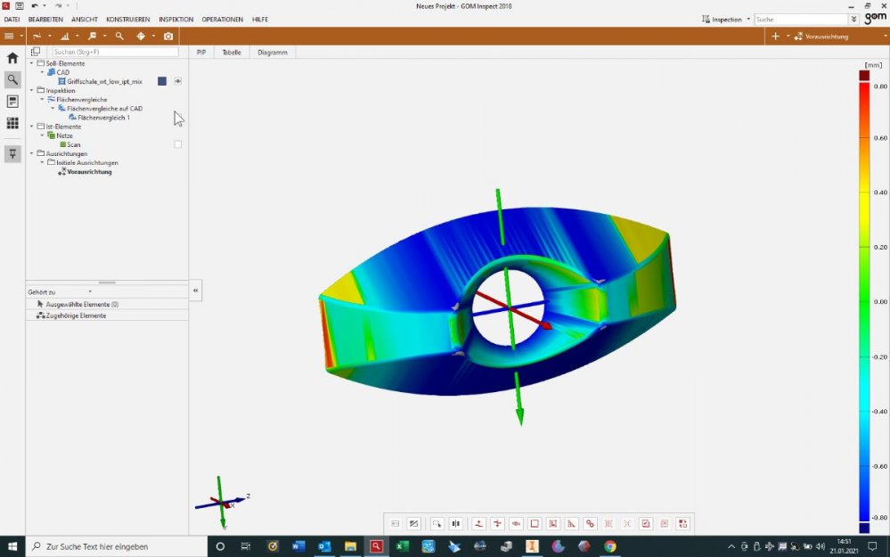
Task: Click the magnifier icon in orange toolbar
Action: (x=119, y=37)
